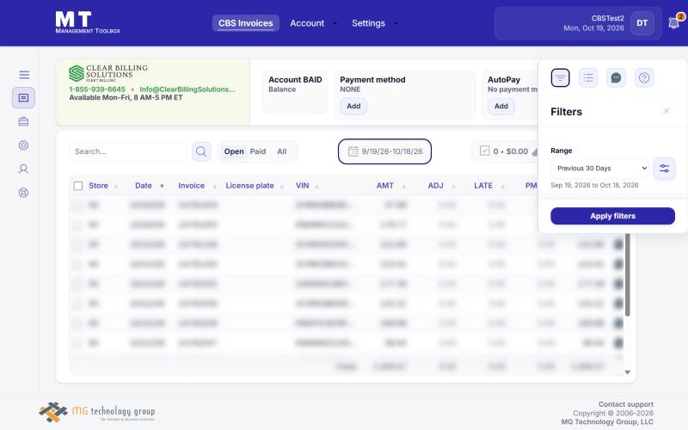
Task: Open the gear settings icon in sidebar
Action: (24, 145)
